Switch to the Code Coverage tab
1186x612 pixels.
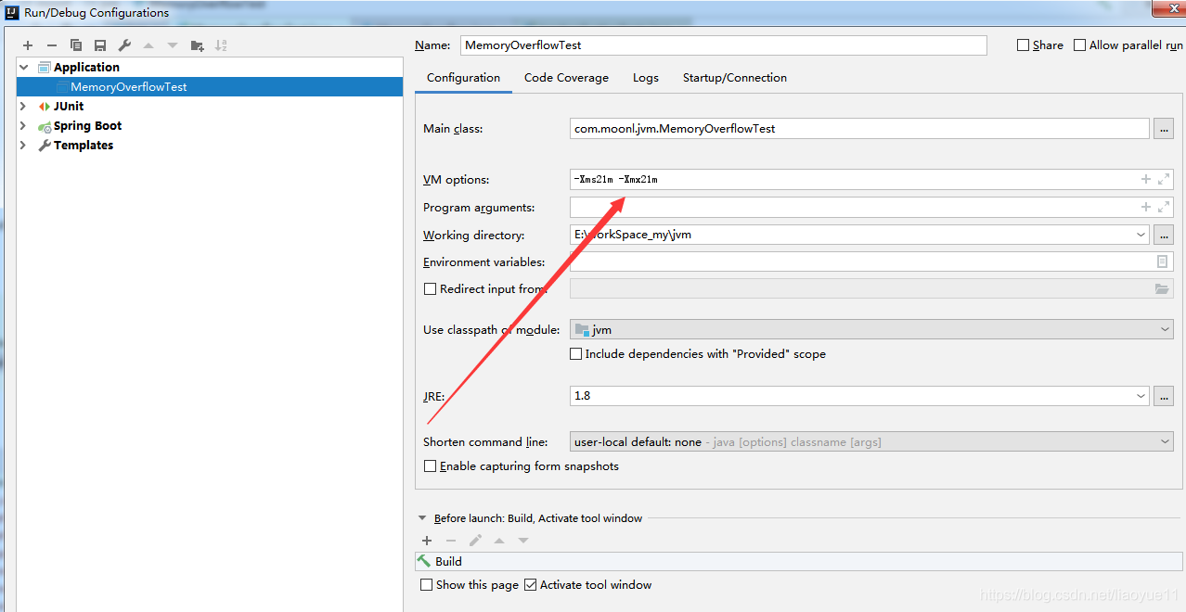[x=566, y=78]
